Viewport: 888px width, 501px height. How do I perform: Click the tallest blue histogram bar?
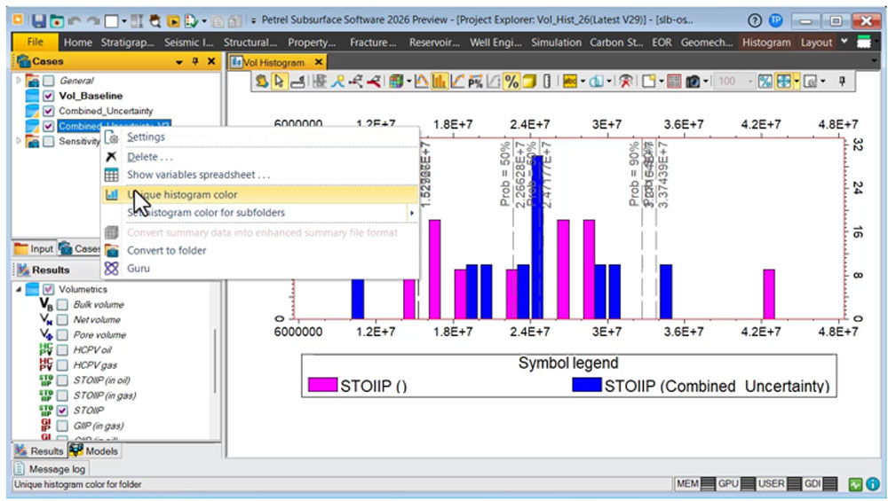(537, 237)
